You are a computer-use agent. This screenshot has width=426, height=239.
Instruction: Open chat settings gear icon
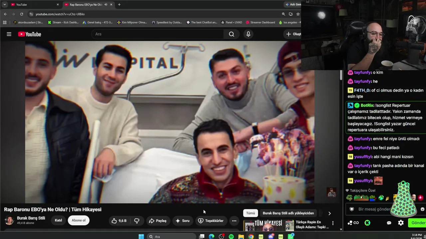[401, 223]
